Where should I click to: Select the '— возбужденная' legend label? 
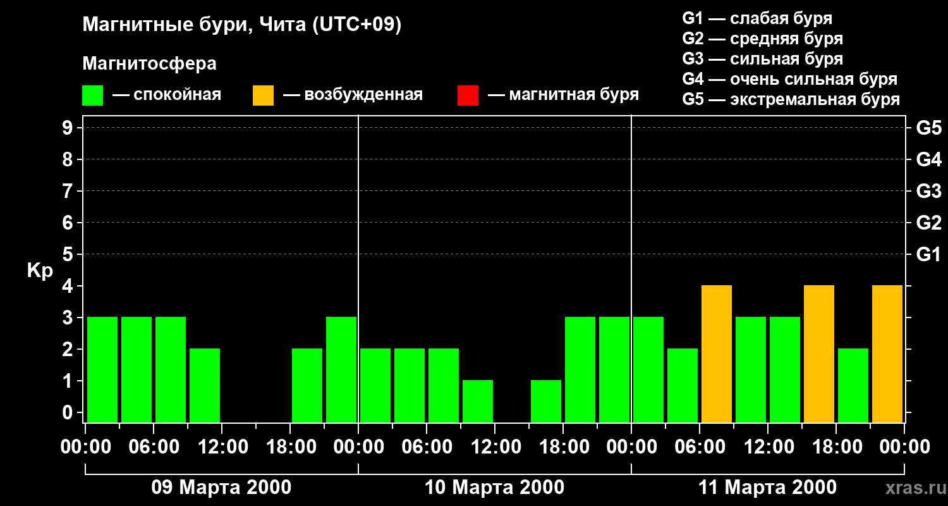pos(353,95)
